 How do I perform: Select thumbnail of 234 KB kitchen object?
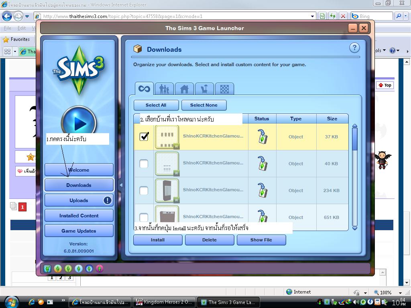(167, 190)
